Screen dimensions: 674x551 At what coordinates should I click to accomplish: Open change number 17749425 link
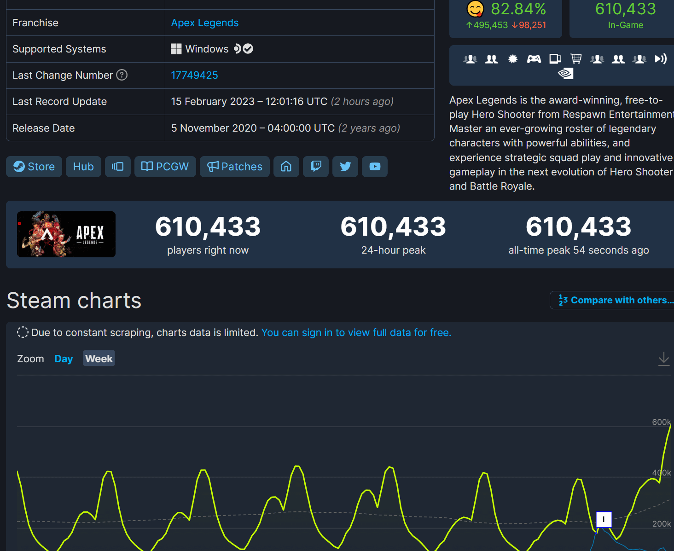pos(194,75)
